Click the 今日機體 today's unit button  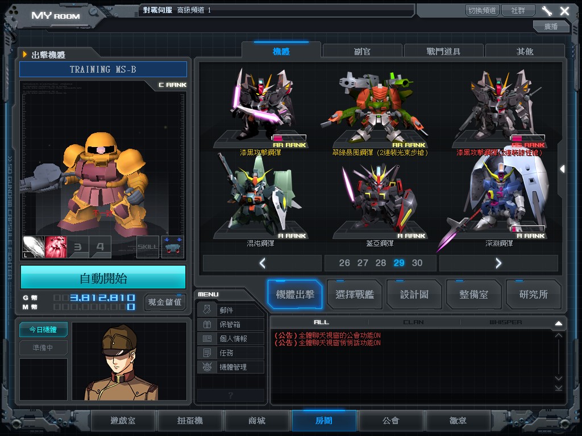click(43, 330)
